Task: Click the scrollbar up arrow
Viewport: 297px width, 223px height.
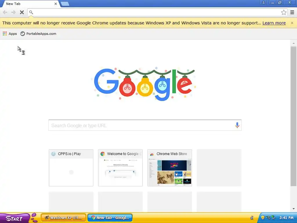Action: point(294,43)
